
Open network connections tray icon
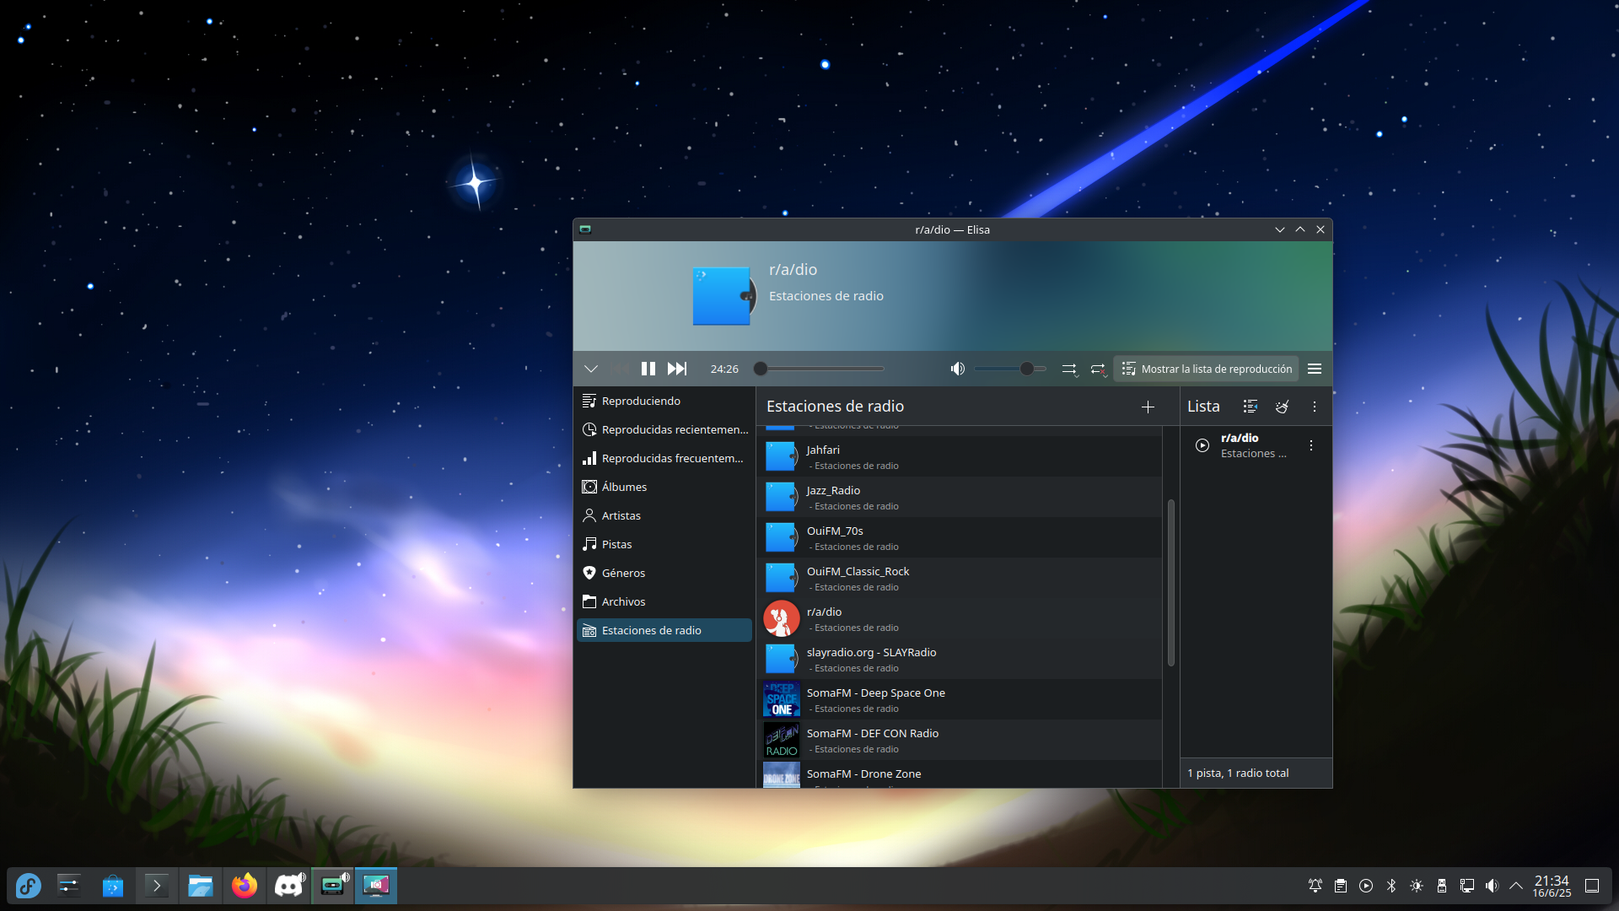[x=1467, y=886]
